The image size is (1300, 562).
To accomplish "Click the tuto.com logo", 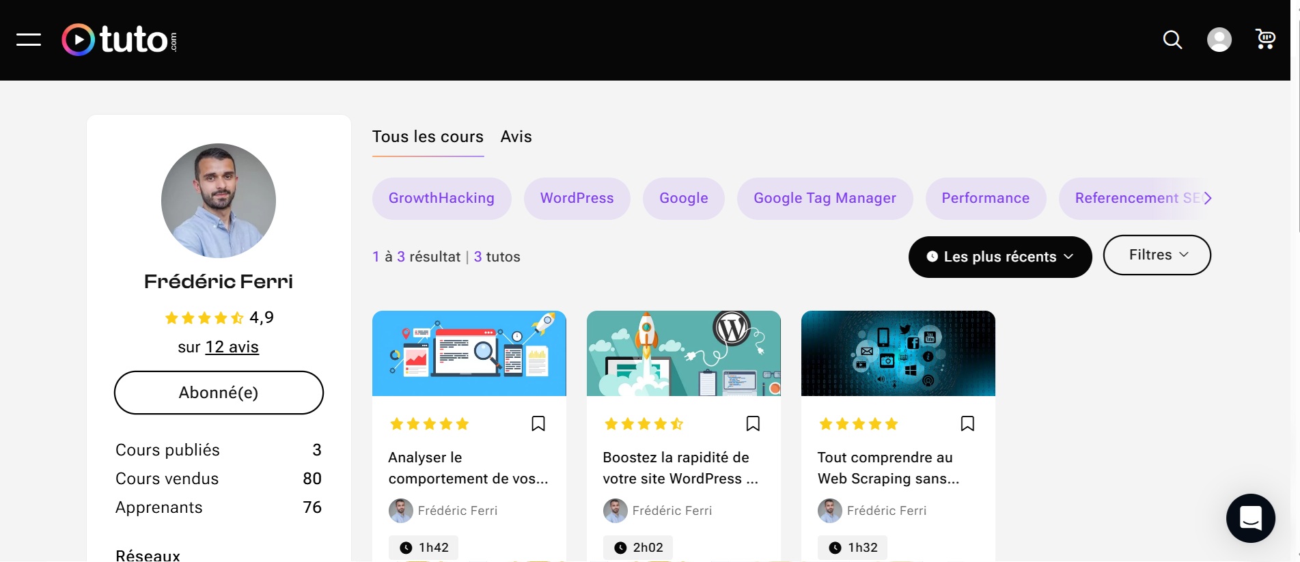I will 120,40.
